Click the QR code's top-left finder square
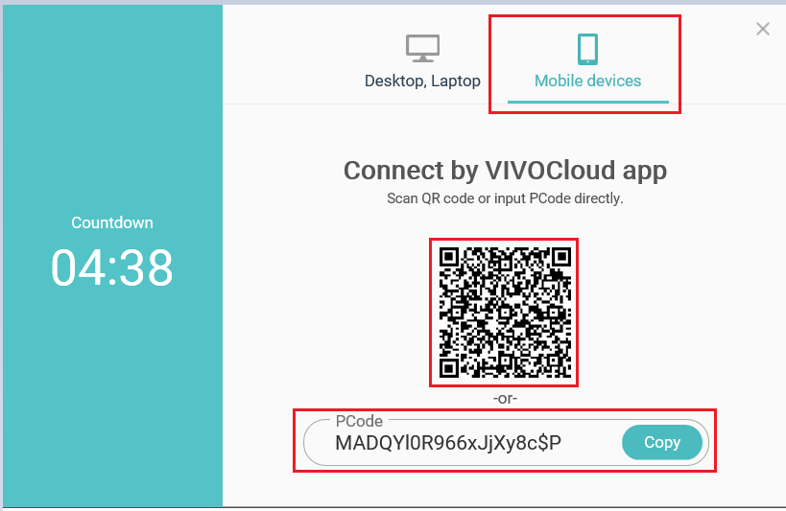Viewport: 786px width, 511px height. click(x=448, y=257)
